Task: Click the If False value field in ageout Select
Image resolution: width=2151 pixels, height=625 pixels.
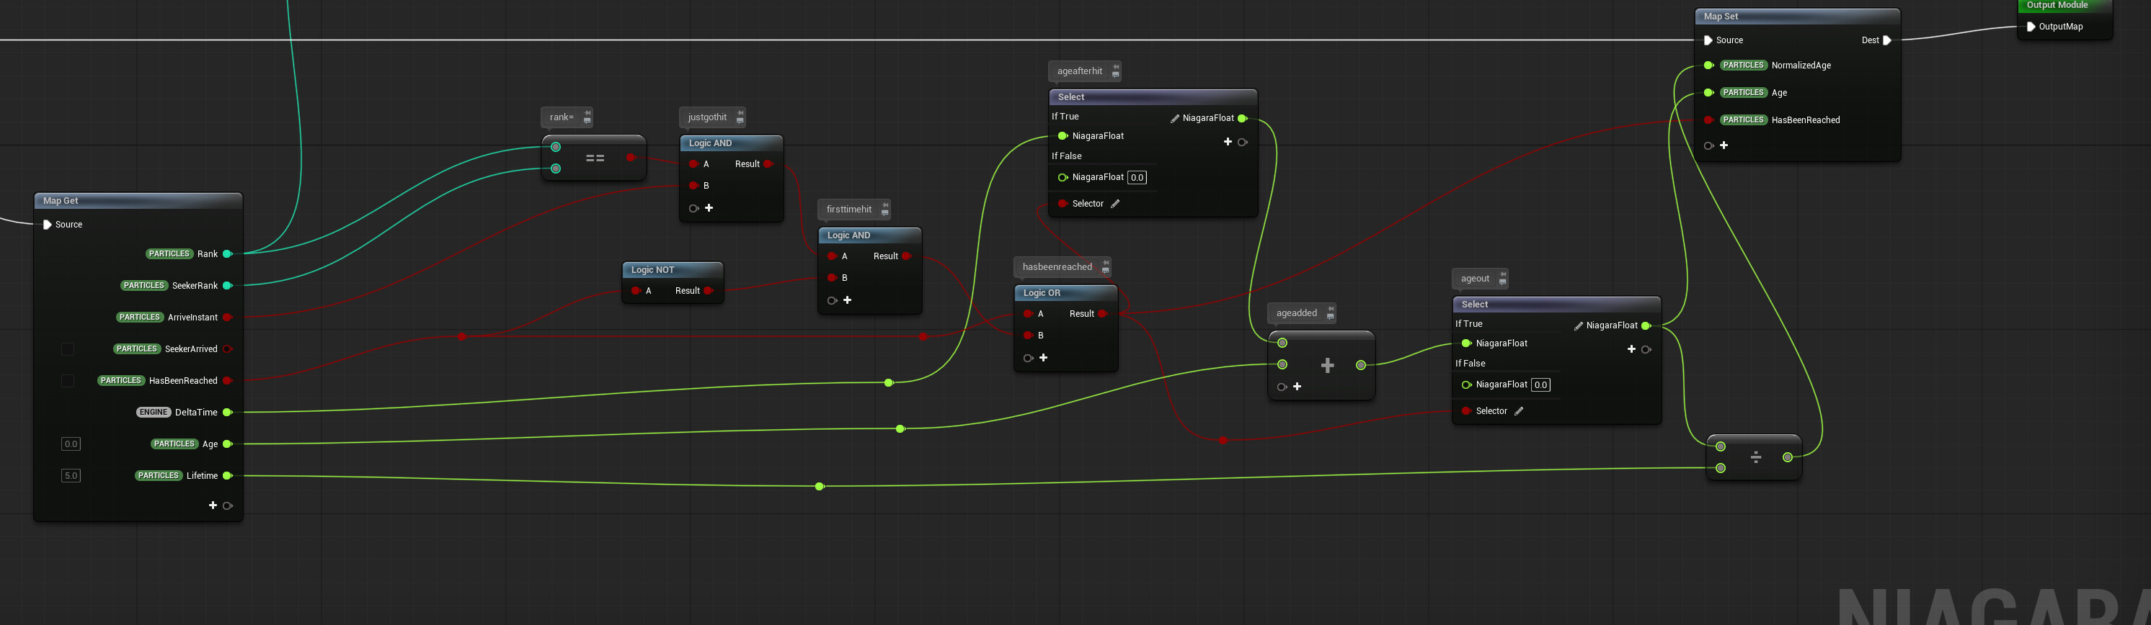Action: pyautogui.click(x=1540, y=385)
